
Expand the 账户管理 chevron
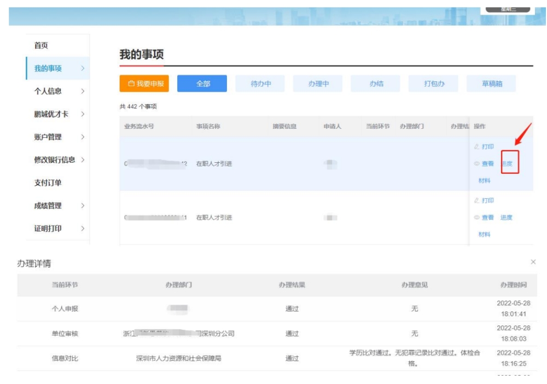[83, 137]
